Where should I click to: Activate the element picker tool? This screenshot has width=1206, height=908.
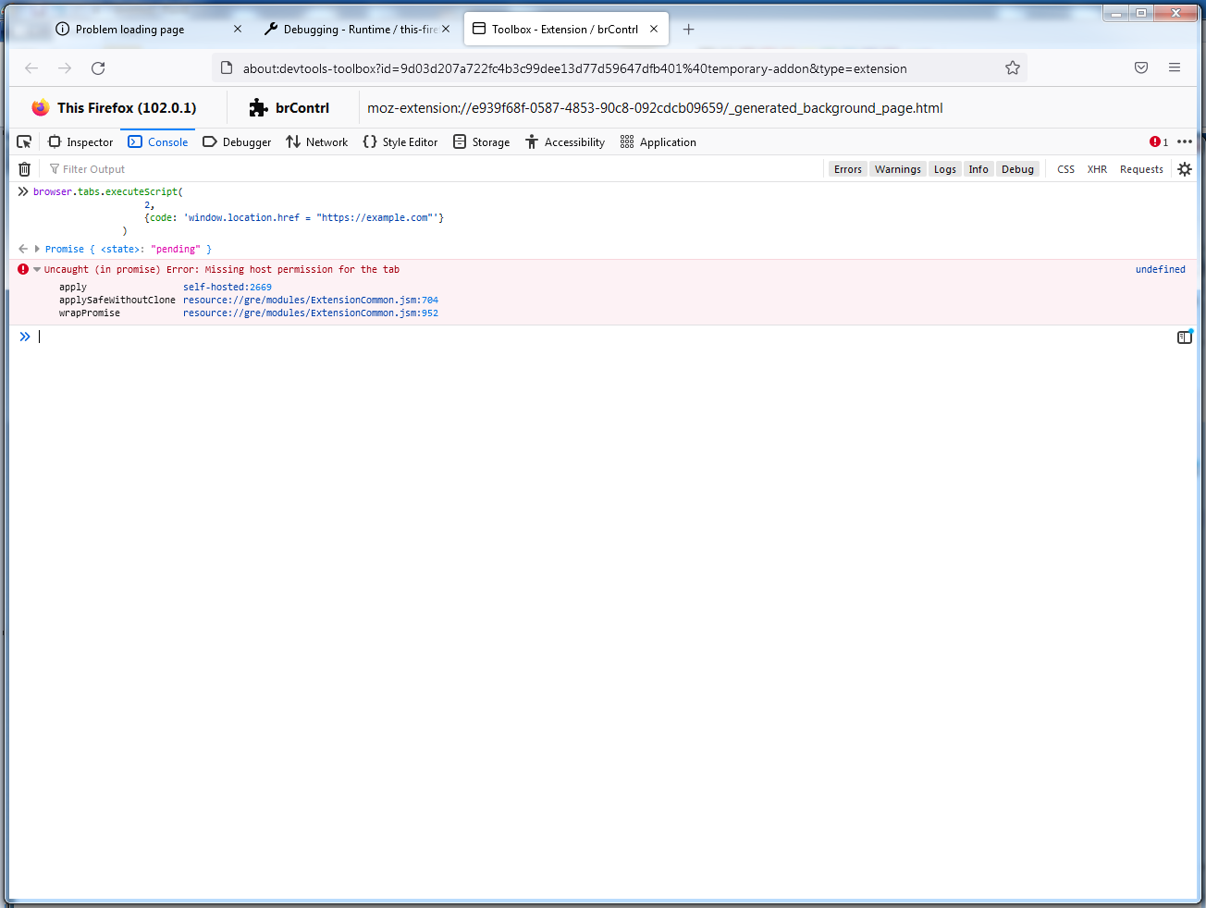(x=25, y=141)
